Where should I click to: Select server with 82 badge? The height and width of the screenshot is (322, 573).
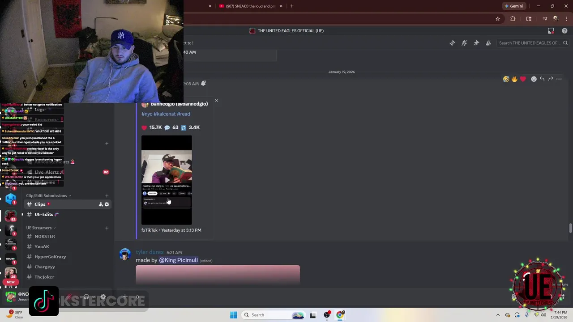pyautogui.click(x=11, y=215)
